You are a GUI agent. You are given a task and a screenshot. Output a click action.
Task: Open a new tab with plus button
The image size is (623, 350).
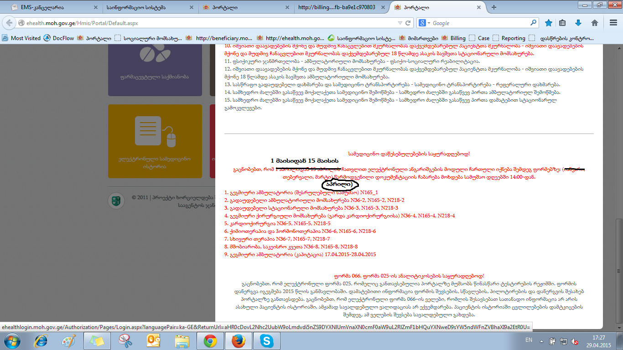click(493, 7)
